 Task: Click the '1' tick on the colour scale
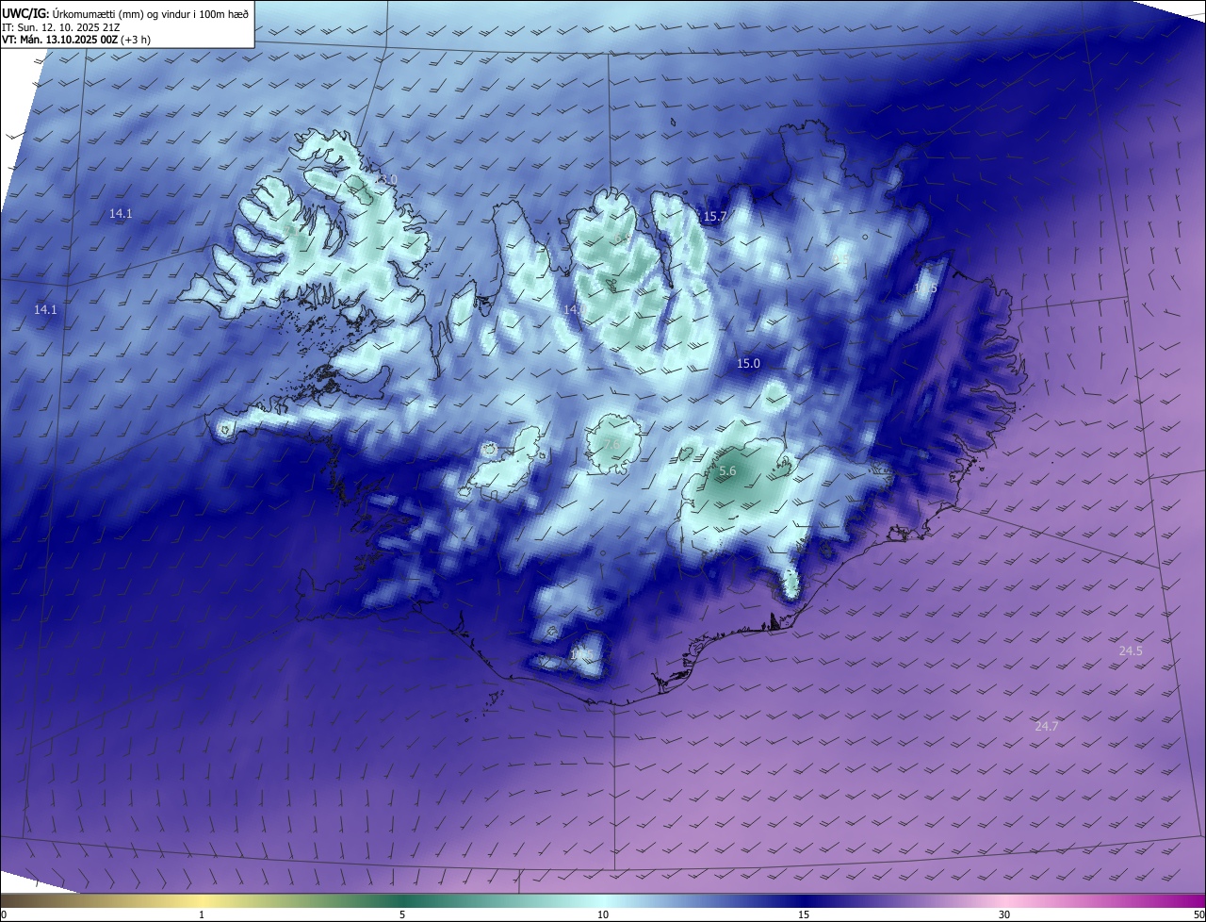[x=202, y=914]
